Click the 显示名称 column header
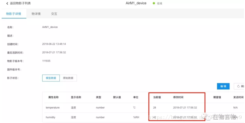 (x=76, y=97)
